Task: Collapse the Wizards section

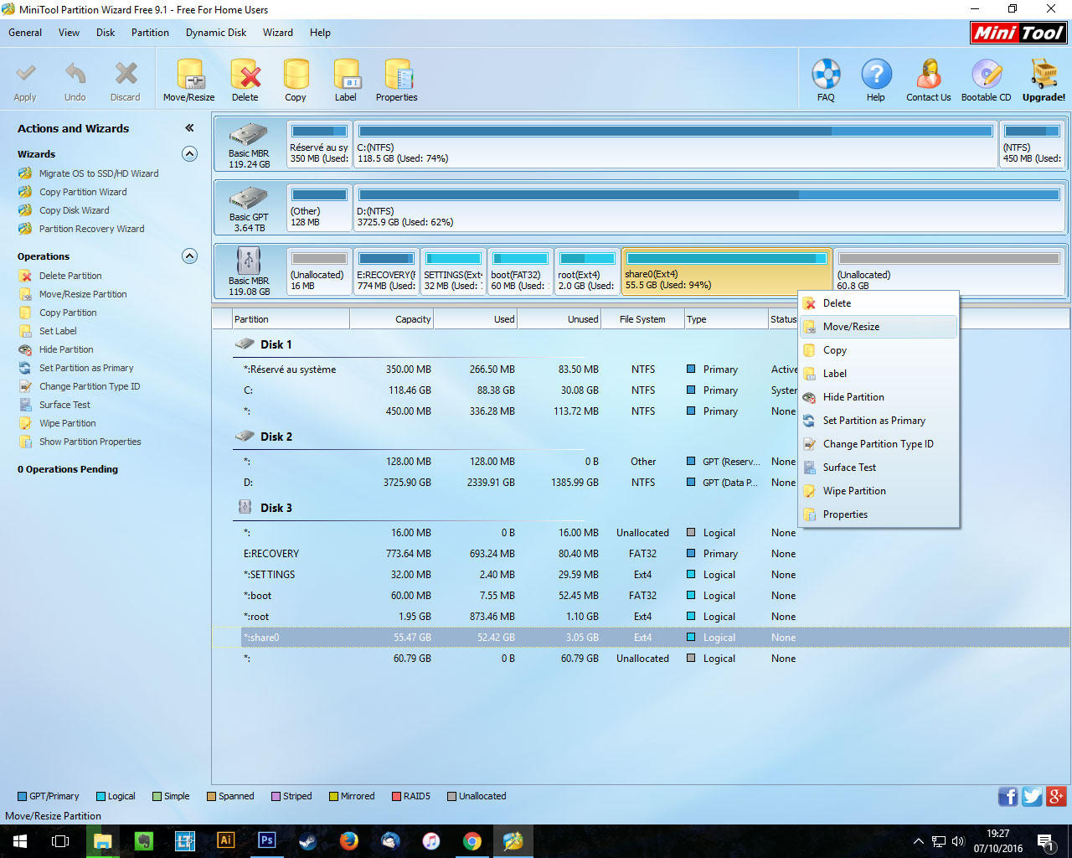Action: [x=190, y=154]
